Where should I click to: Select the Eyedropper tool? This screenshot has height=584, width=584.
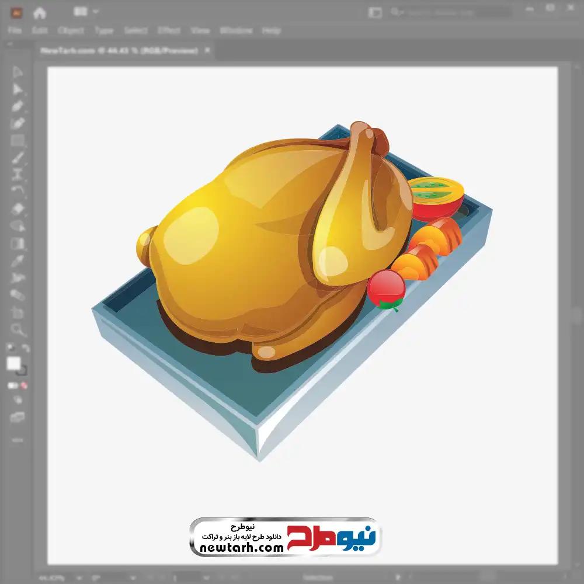point(17,261)
